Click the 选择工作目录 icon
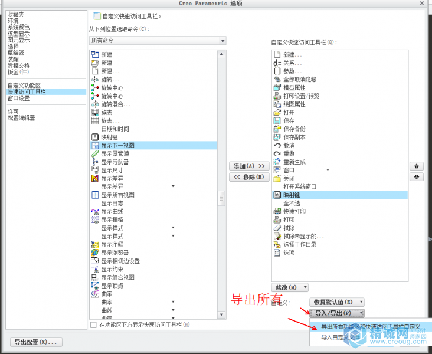 coord(277,244)
